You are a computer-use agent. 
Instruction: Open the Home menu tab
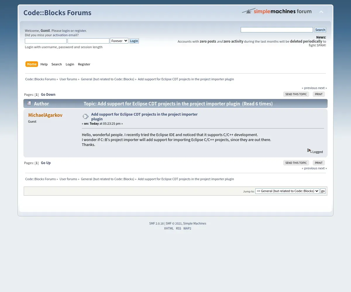[32, 64]
